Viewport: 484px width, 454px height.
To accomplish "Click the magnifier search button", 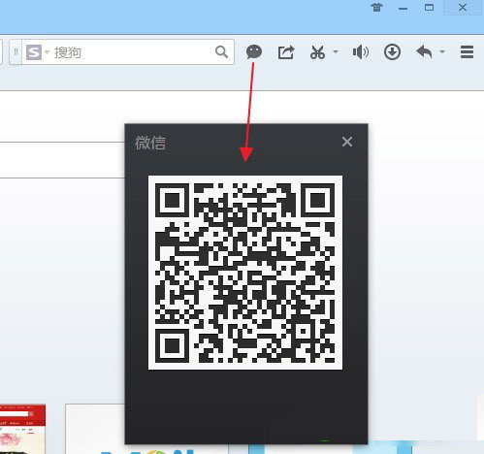I will 221,51.
